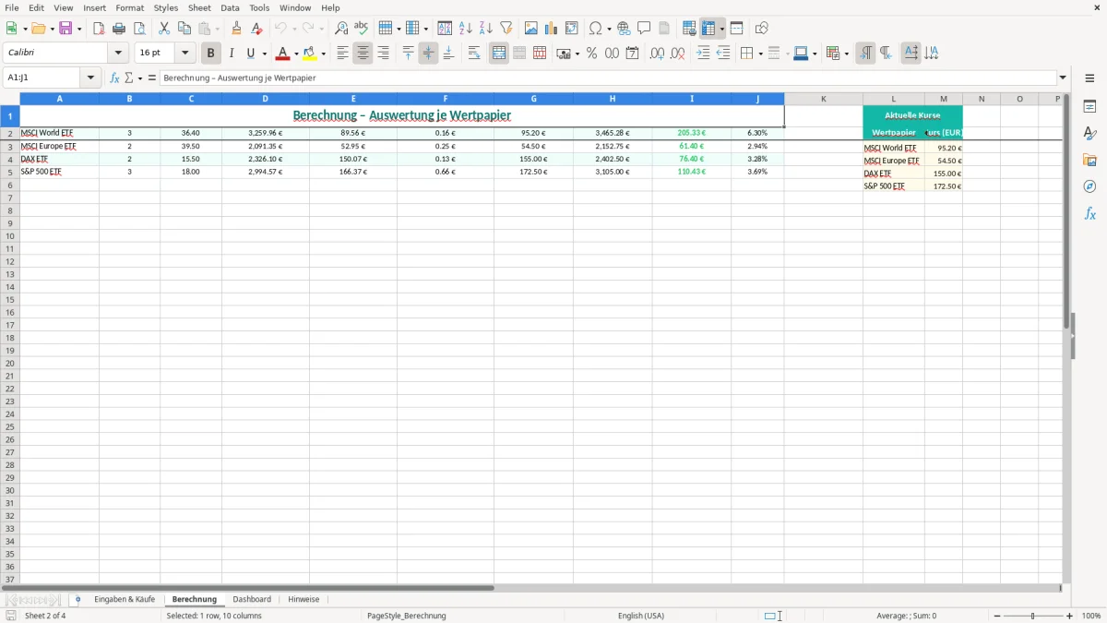Switch to the Dashboard sheet tab
The width and height of the screenshot is (1107, 623).
pyautogui.click(x=252, y=600)
